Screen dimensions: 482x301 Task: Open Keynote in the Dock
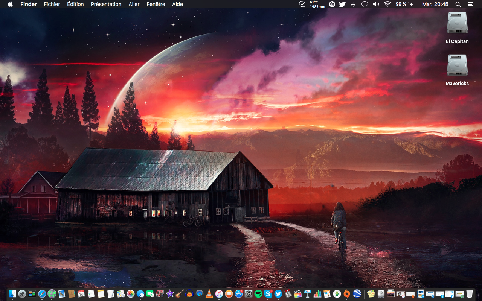click(x=308, y=294)
